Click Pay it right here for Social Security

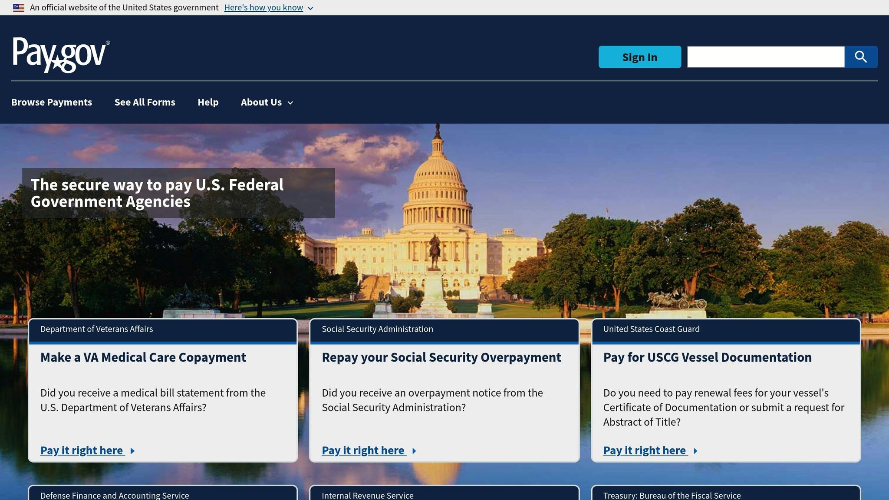point(363,451)
